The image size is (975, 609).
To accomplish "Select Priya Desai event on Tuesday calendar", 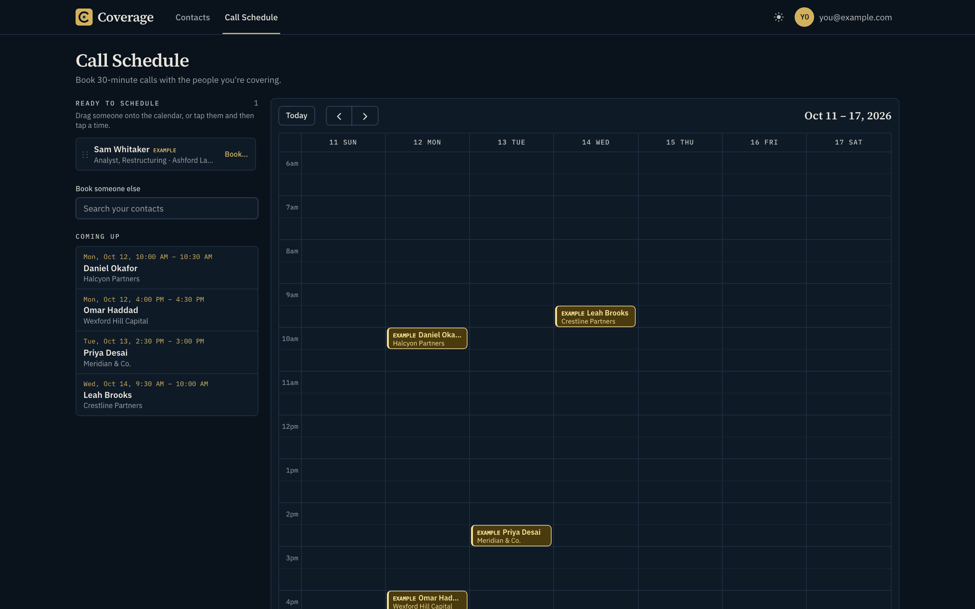I will [511, 536].
